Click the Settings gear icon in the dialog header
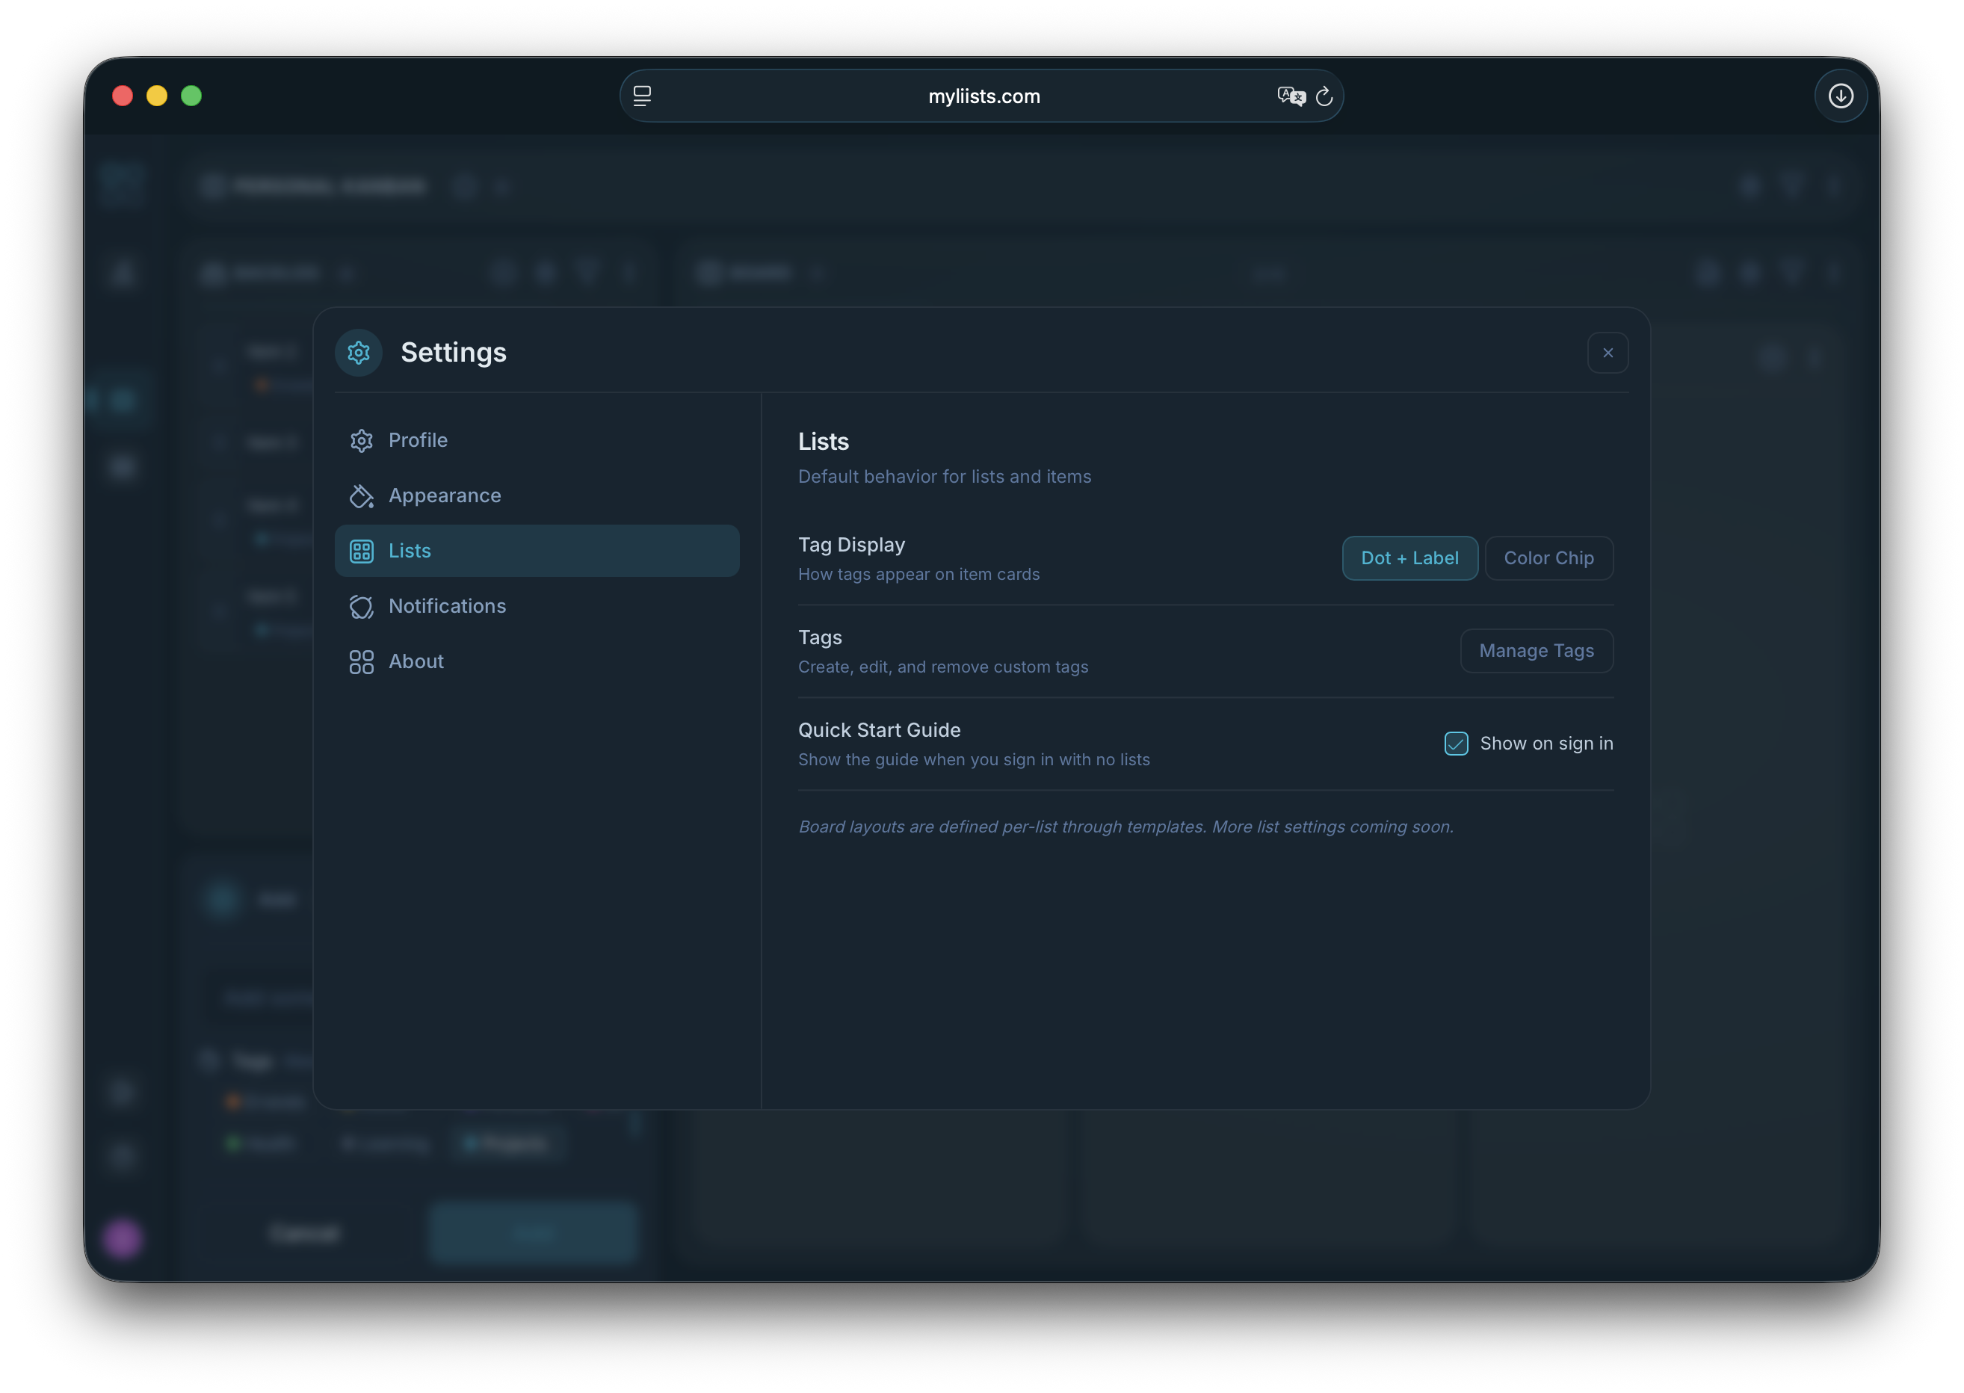This screenshot has width=1964, height=1393. pos(359,353)
